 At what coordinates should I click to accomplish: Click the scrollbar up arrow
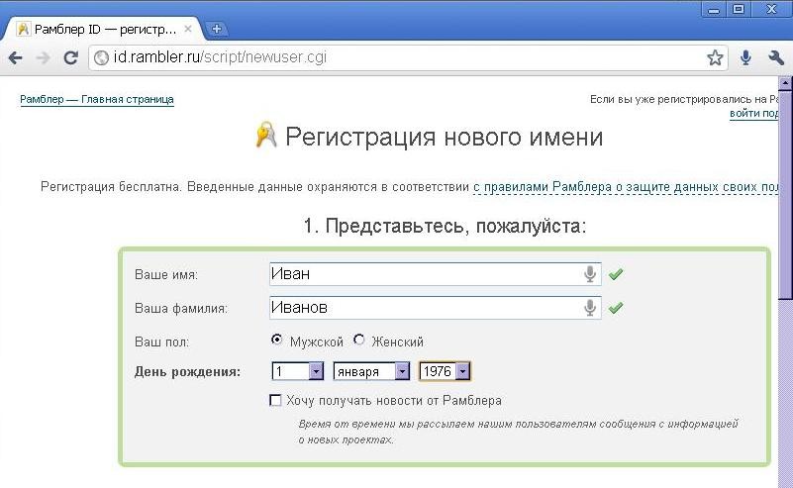[x=785, y=82]
